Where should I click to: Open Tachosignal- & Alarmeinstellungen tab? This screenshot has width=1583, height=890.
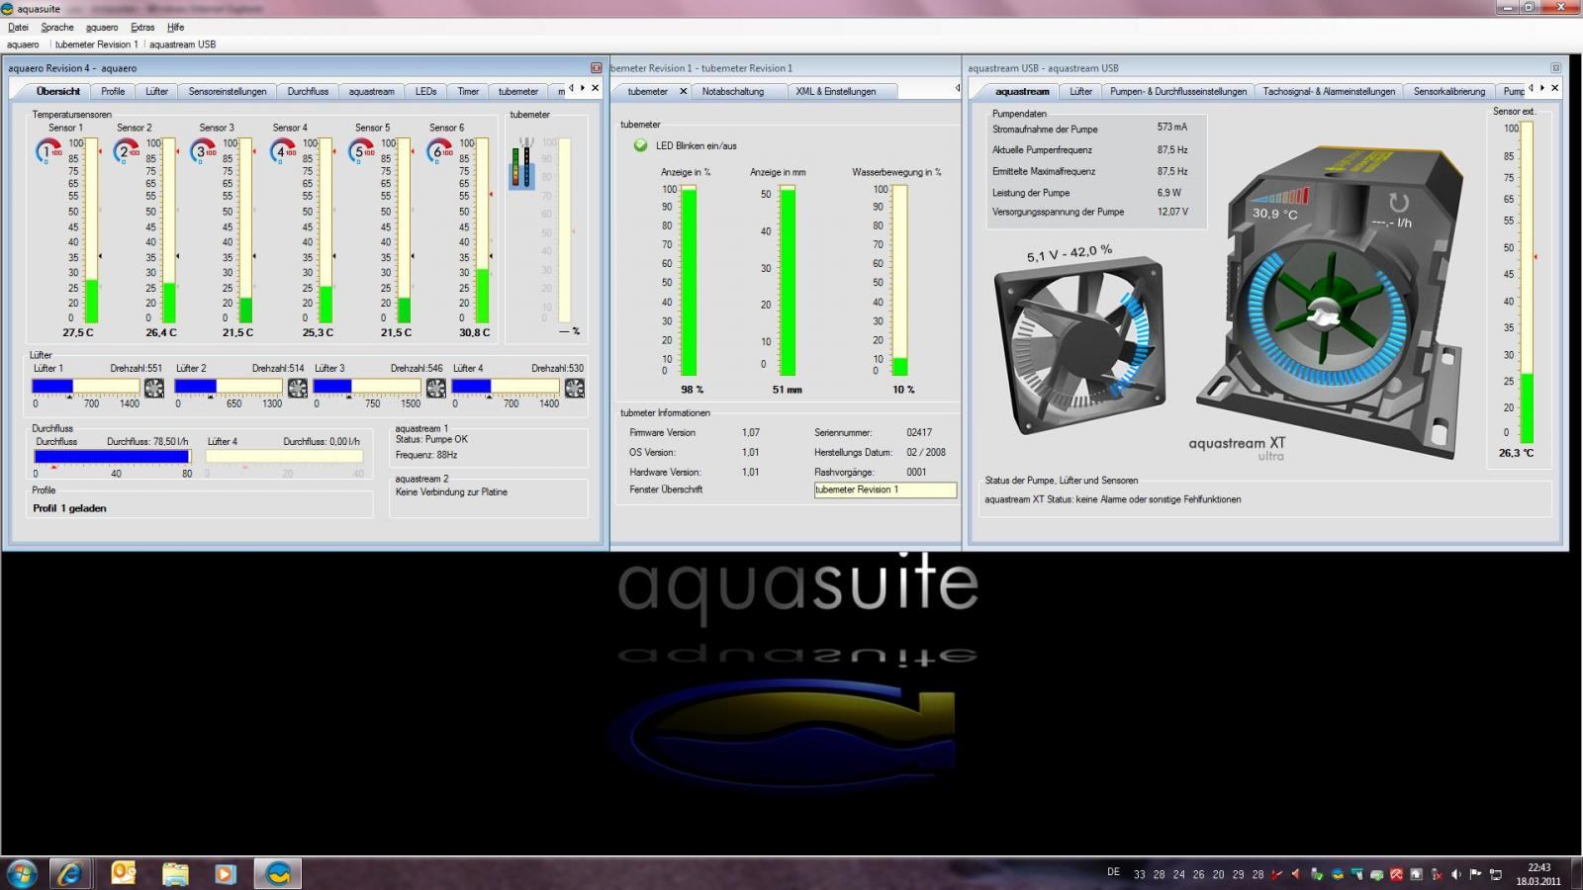1329,91
